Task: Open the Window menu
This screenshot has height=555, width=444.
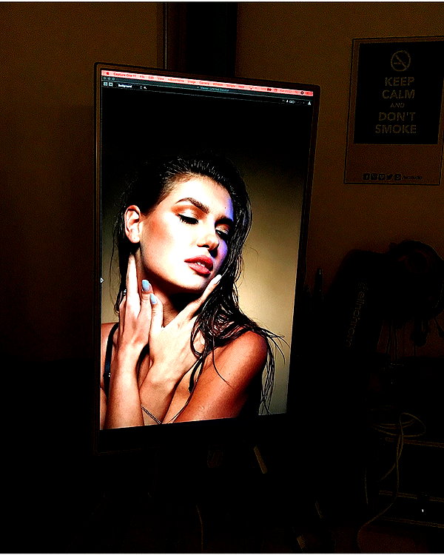Action: [218, 84]
